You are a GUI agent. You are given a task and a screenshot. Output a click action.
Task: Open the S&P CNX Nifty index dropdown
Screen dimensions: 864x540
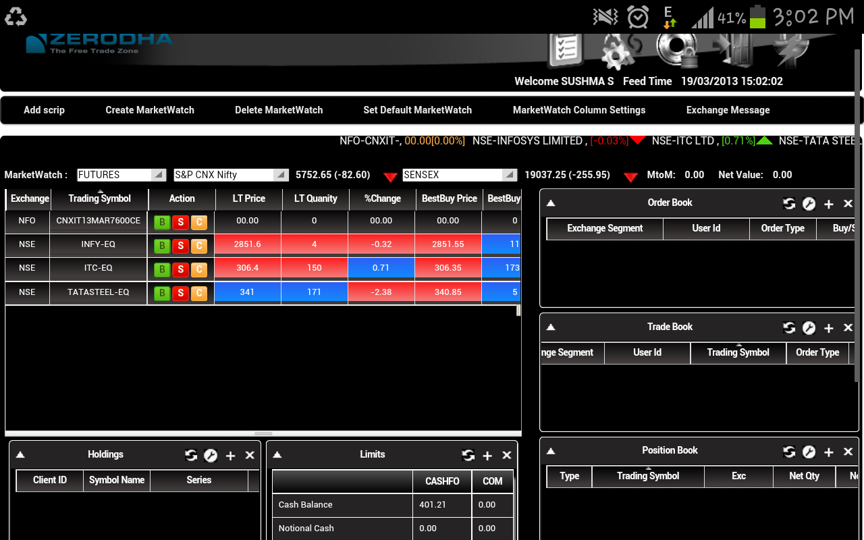(x=232, y=175)
